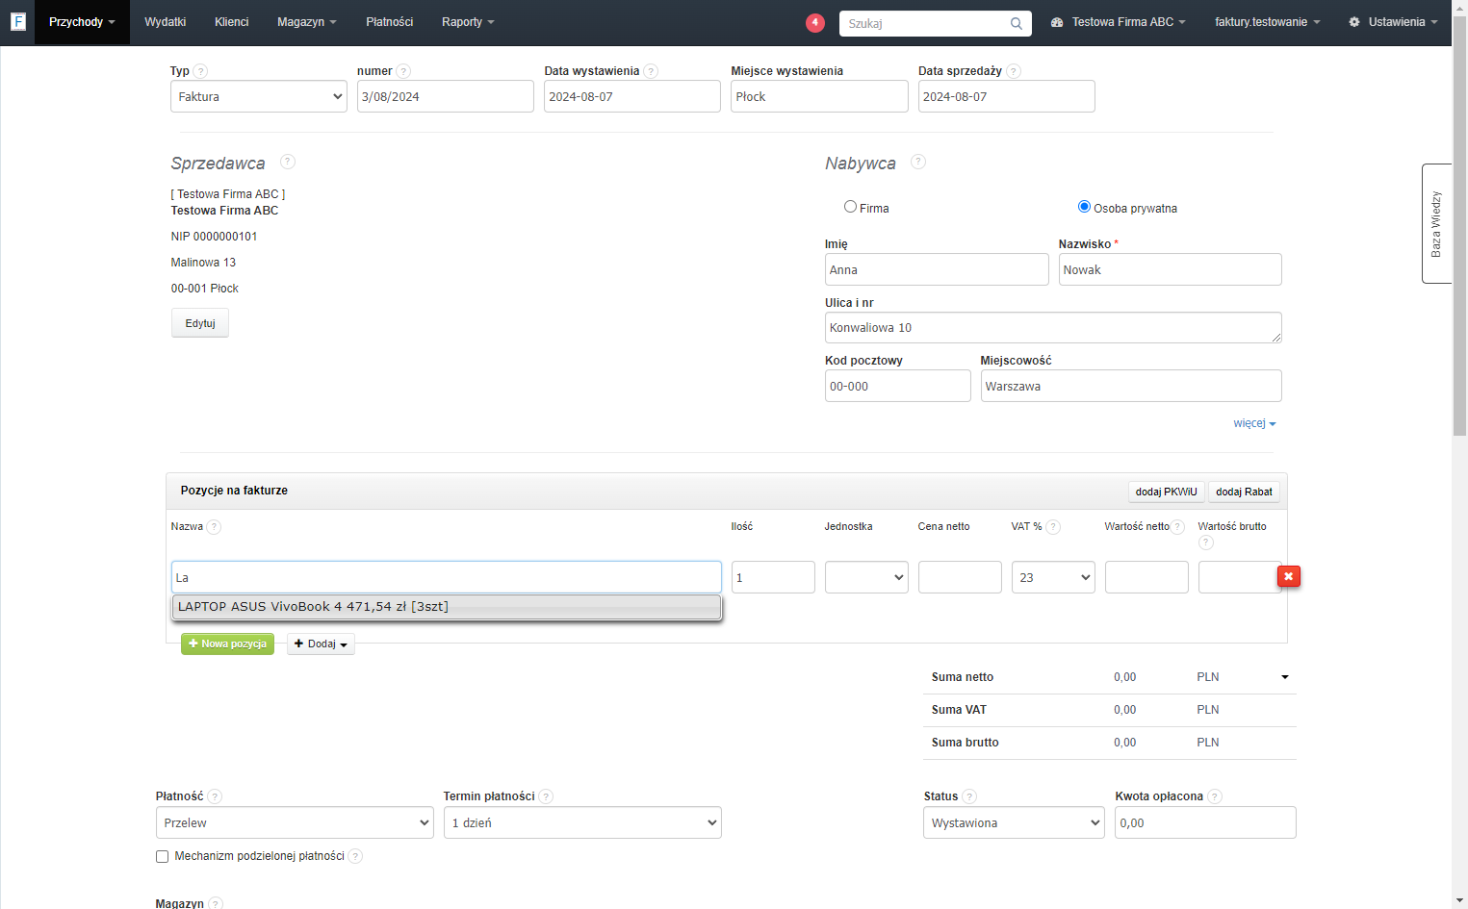Click the dodaj PKWiU button
The image size is (1468, 909).
(1167, 492)
